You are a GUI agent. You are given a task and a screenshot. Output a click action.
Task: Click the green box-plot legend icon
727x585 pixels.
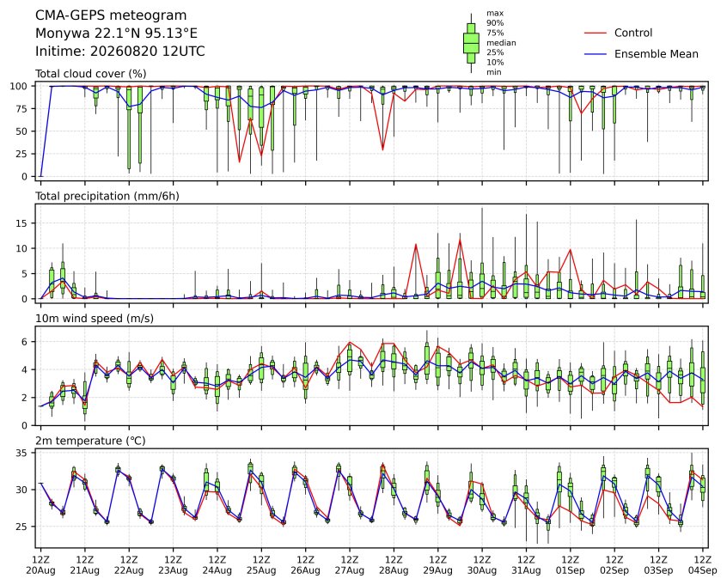click(471, 43)
